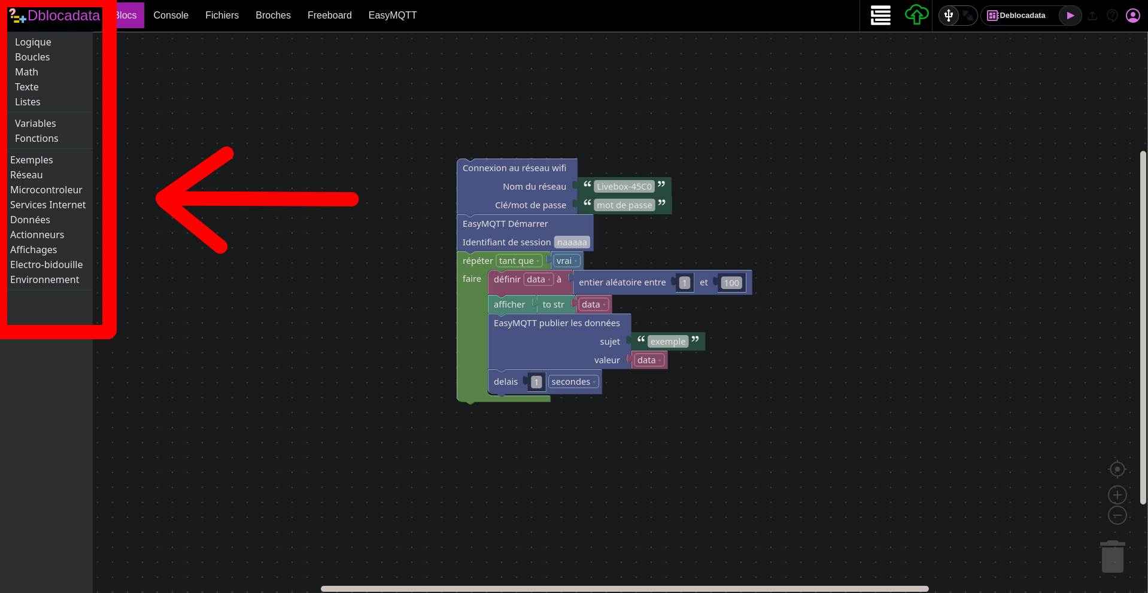The height and width of the screenshot is (593, 1148).
Task: Open the help question mark icon
Action: point(1112,16)
